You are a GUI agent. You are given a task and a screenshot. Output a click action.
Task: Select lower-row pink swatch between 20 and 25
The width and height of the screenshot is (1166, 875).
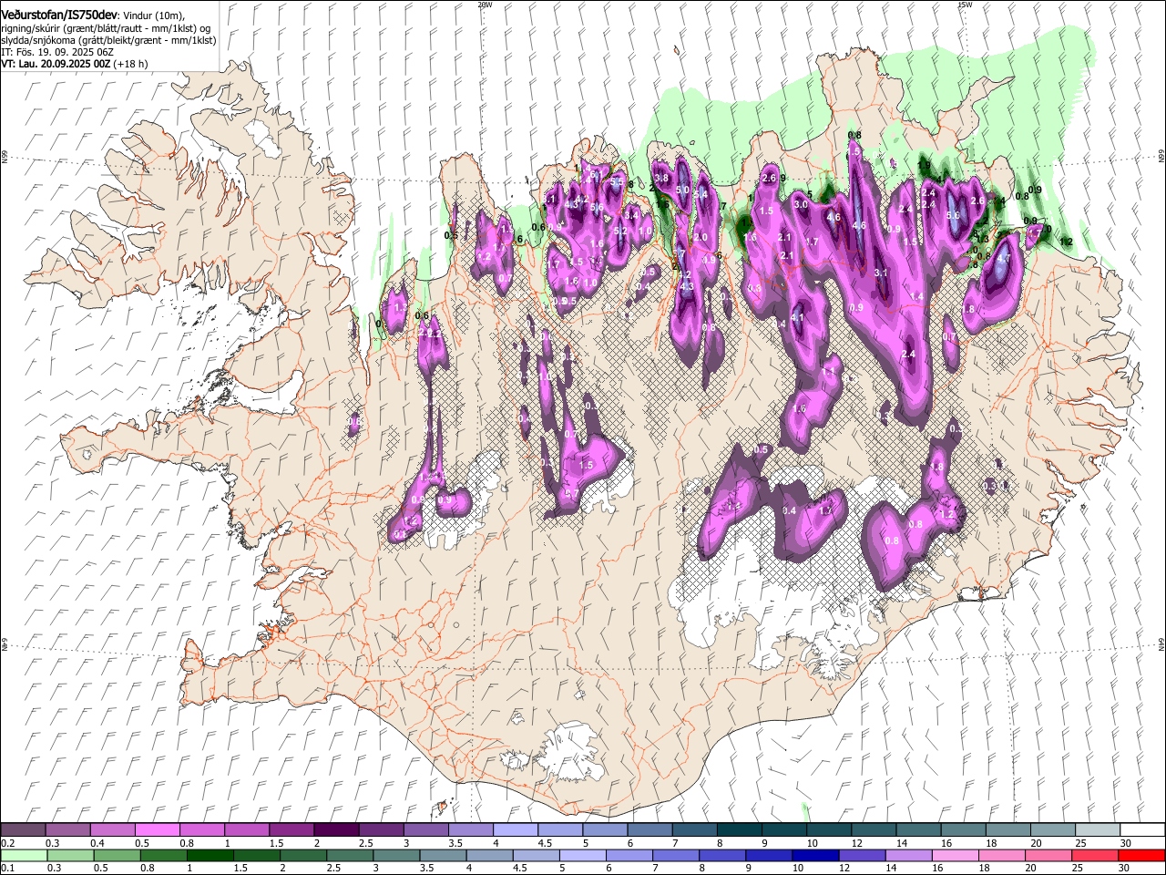pos(1048,855)
